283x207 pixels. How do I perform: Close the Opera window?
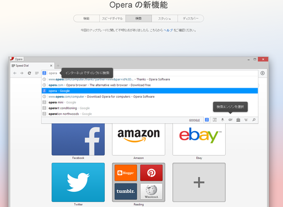pos(263,59)
